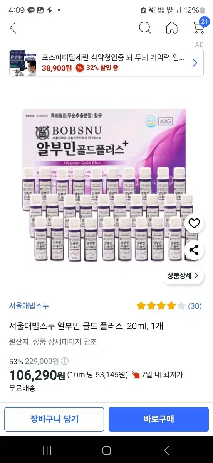Open the ad banner right chevron
This screenshot has height=463, width=213.
coord(195,63)
